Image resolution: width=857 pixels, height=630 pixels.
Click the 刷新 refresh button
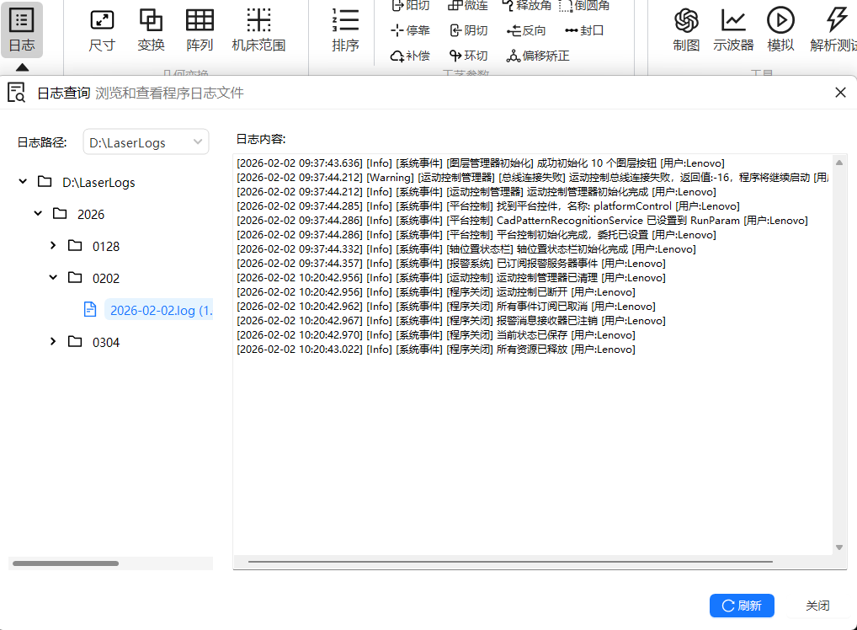(x=742, y=606)
